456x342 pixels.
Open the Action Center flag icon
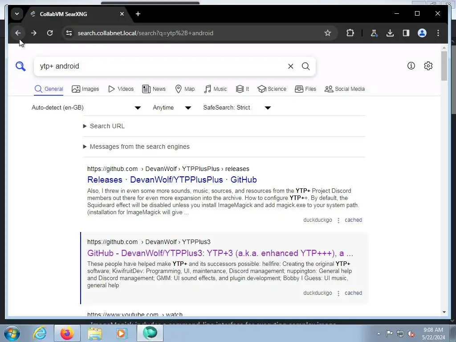coord(389,333)
